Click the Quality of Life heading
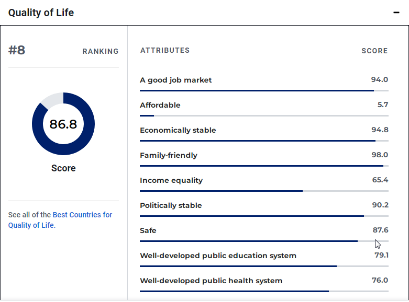 point(41,13)
